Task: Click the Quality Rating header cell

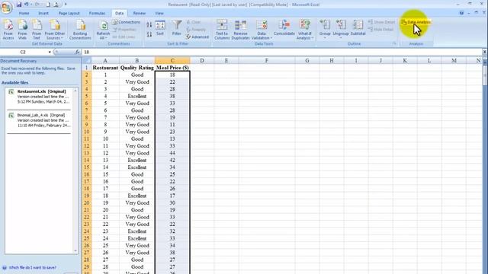Action: (x=137, y=68)
